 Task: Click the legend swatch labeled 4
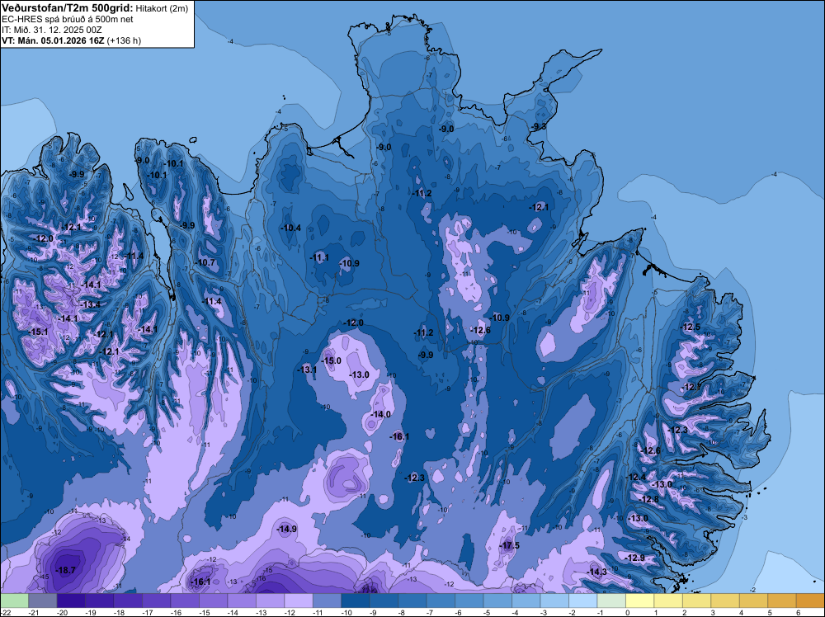click(753, 601)
